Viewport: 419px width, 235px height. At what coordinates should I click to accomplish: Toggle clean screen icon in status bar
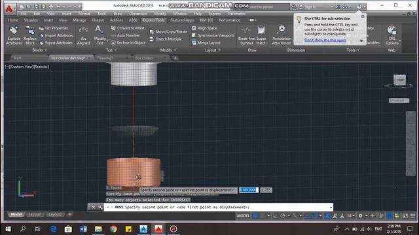click(405, 216)
